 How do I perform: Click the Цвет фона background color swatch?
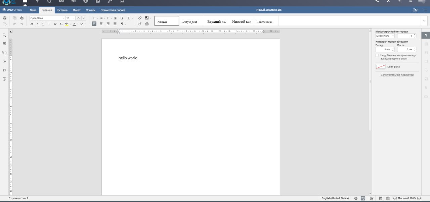click(380, 67)
